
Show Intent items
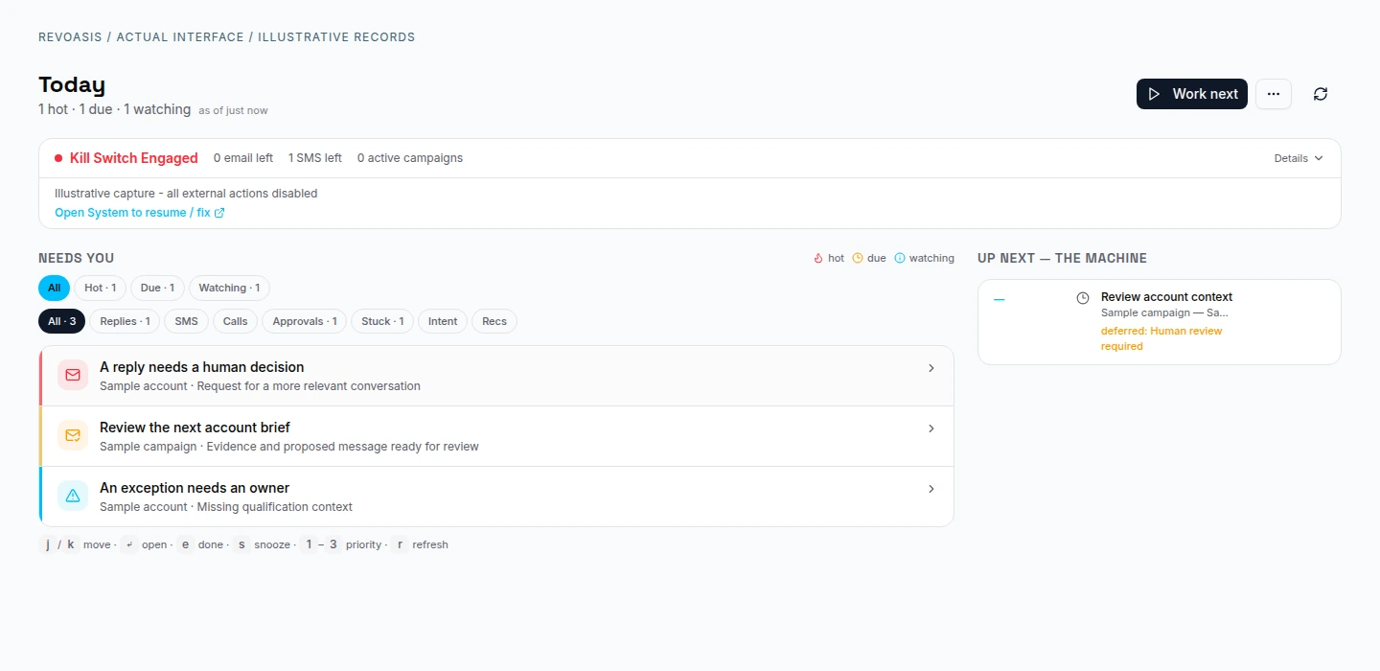click(443, 321)
